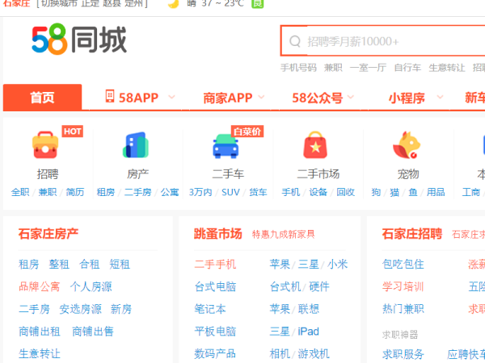Open the 商铺出售 link
Viewport: 485px width, 363px height.
93,332
